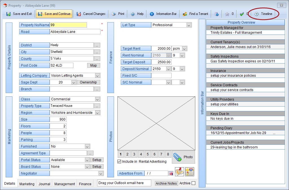Click the District browse ellipsis button

tap(97, 45)
